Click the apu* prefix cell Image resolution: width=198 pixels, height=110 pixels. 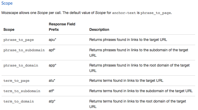coord(52,40)
